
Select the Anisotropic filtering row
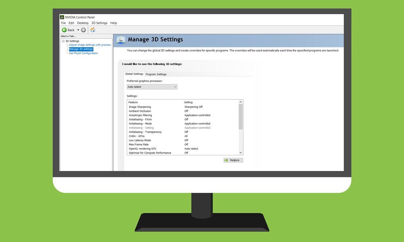[183, 115]
